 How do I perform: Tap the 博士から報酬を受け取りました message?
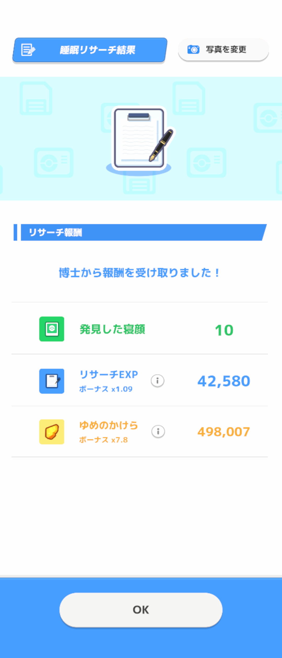139,273
